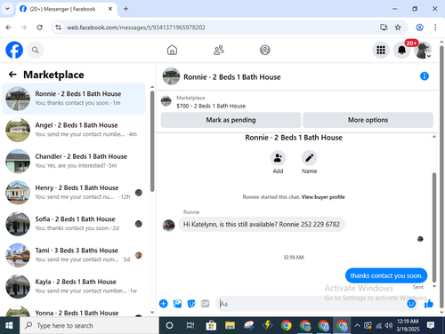
Task: Open File Explorer from taskbar
Action: coord(230,325)
